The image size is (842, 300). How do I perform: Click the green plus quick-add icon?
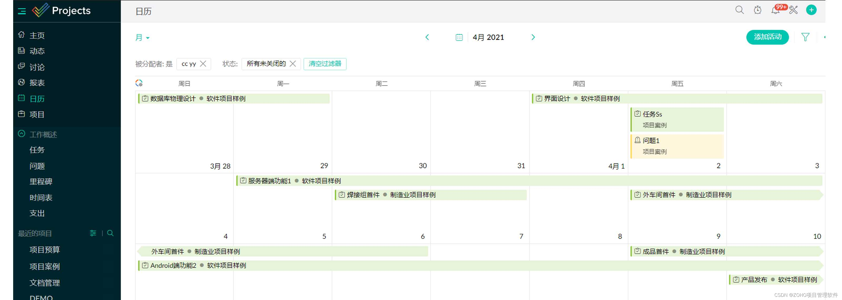(x=811, y=10)
